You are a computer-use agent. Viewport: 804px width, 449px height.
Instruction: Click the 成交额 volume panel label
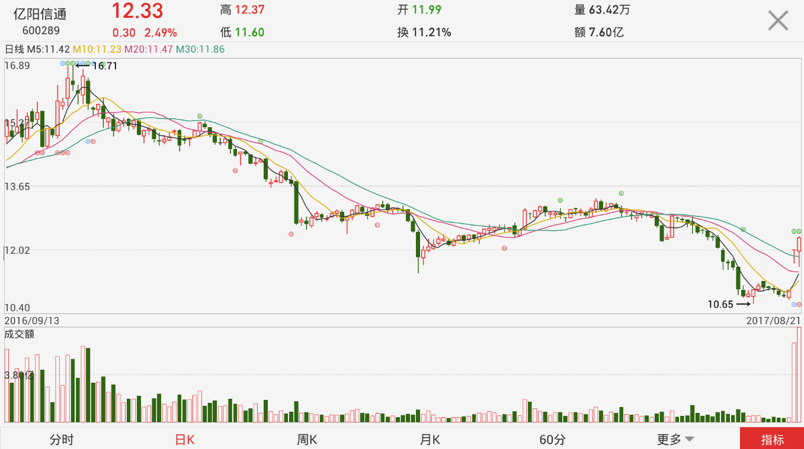tap(20, 334)
